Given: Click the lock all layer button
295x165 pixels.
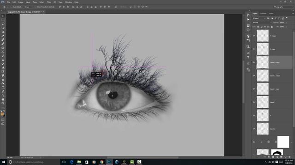Looking at the screenshot, I should click(x=271, y=27).
